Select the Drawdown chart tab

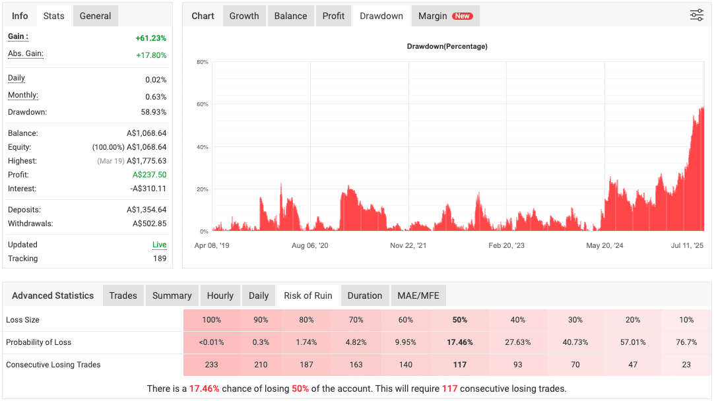click(381, 15)
